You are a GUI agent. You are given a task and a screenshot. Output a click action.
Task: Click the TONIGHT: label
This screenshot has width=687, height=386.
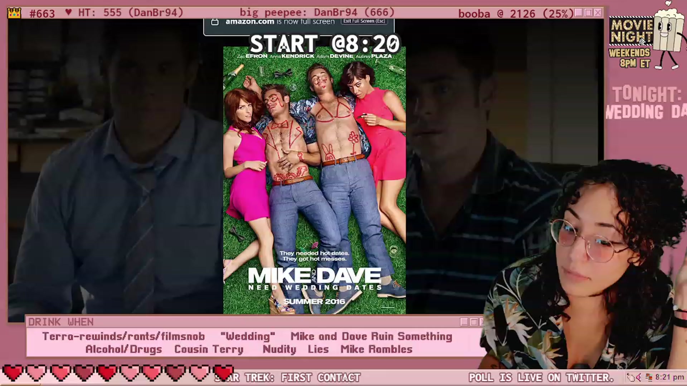pyautogui.click(x=647, y=94)
